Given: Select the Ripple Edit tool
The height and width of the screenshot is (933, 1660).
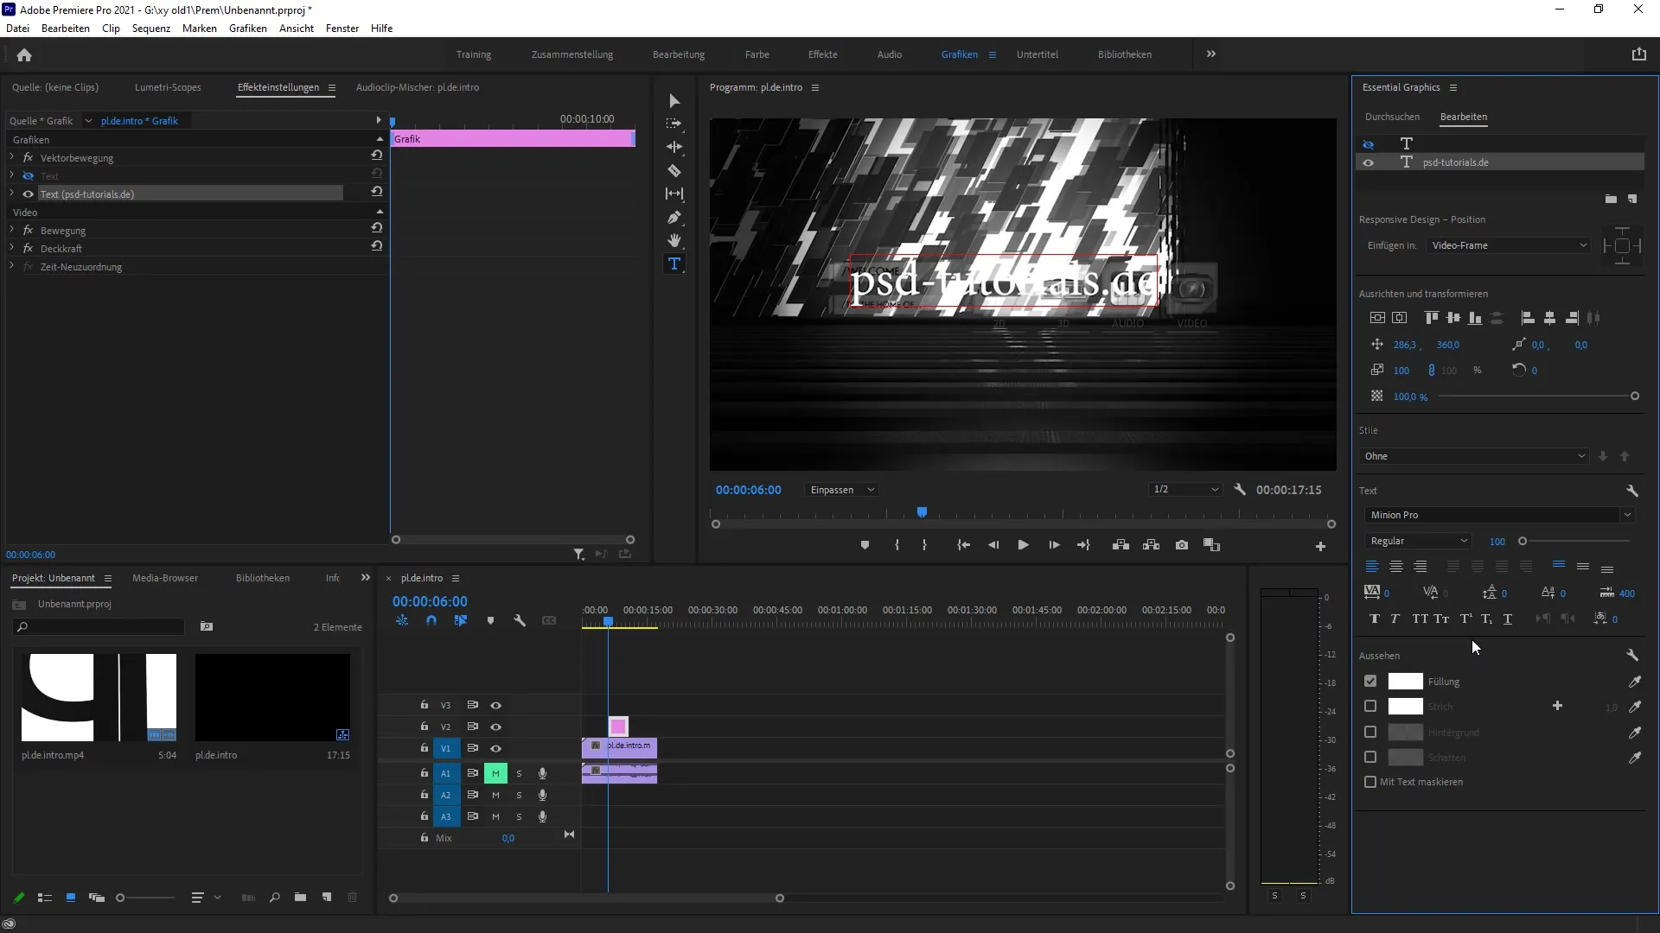Looking at the screenshot, I should [x=674, y=148].
